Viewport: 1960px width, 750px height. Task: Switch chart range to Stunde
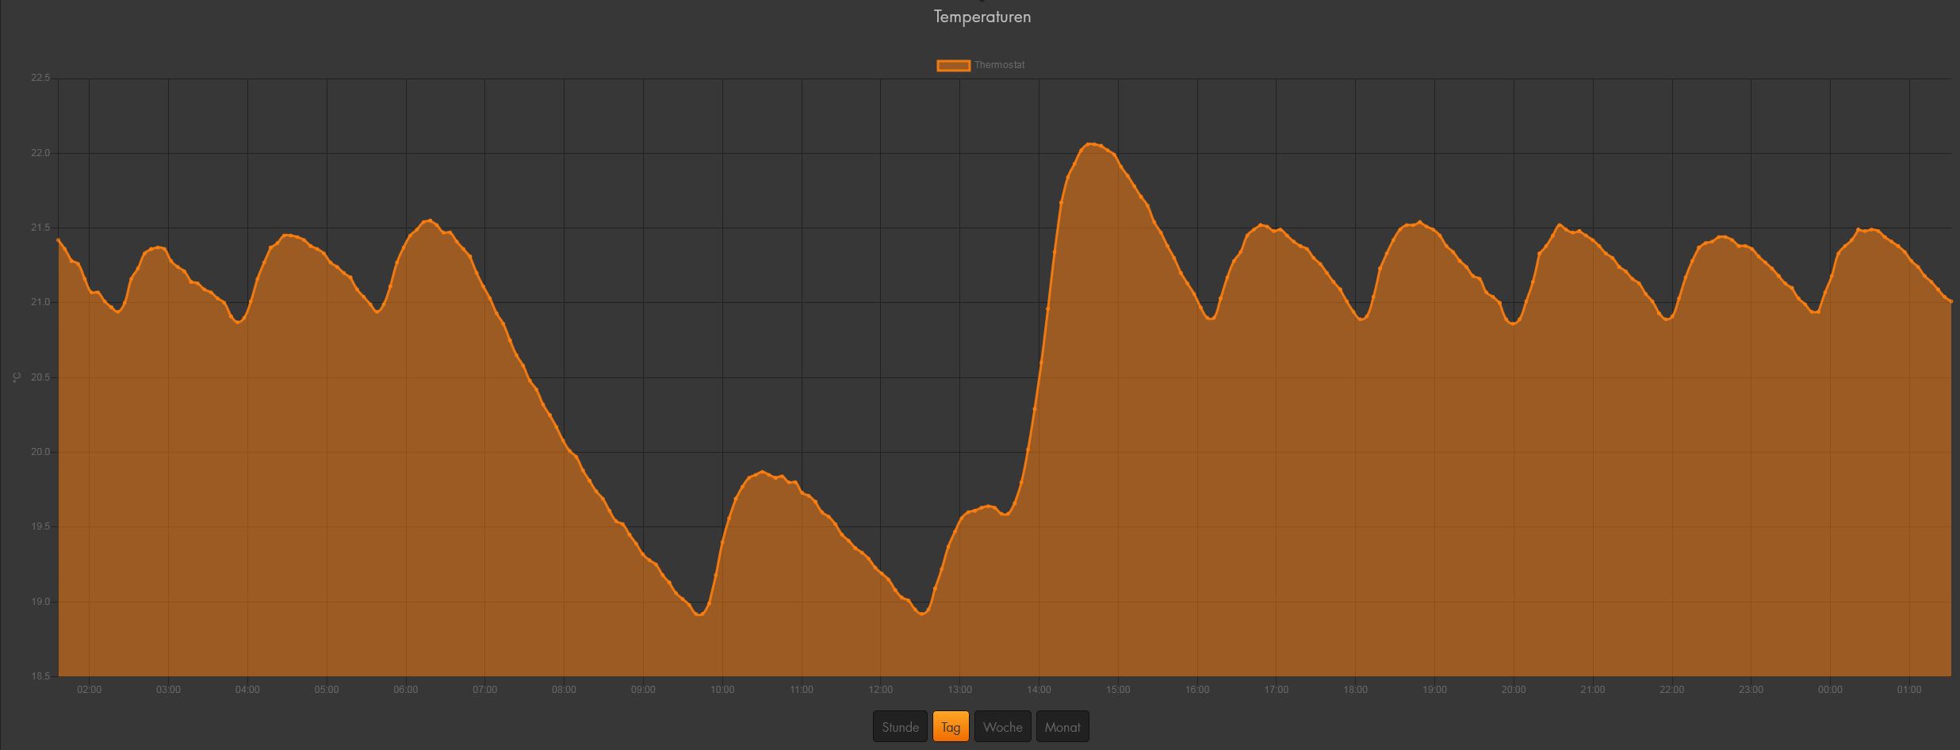(900, 727)
